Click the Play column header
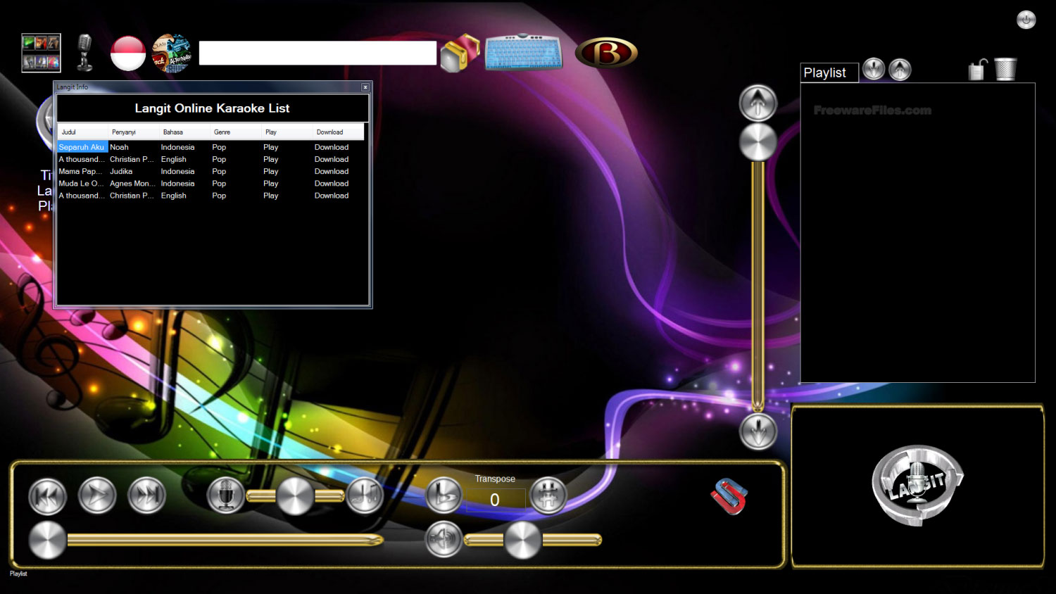The height and width of the screenshot is (594, 1056). [x=287, y=132]
